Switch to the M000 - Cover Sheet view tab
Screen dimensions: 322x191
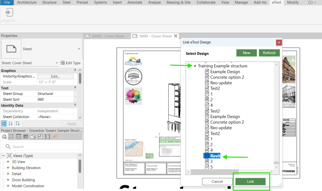click(108, 36)
